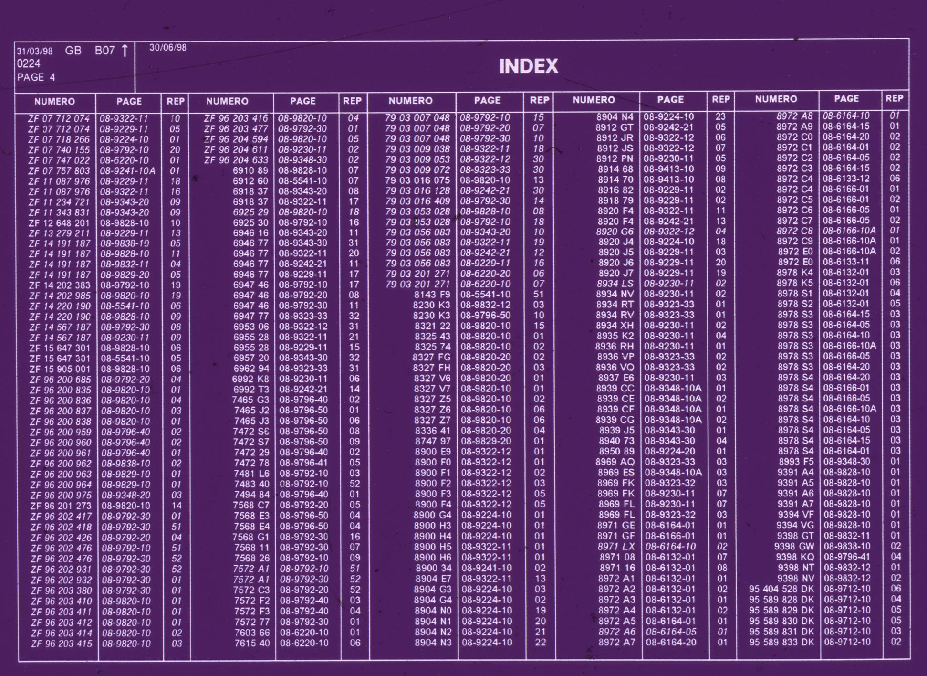Click number 8972 A8

[x=794, y=116]
